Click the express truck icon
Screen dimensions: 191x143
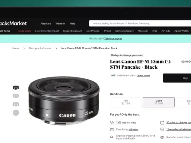[112, 137]
